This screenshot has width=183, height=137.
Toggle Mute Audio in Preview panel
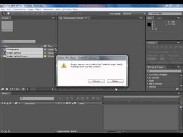click(x=171, y=47)
